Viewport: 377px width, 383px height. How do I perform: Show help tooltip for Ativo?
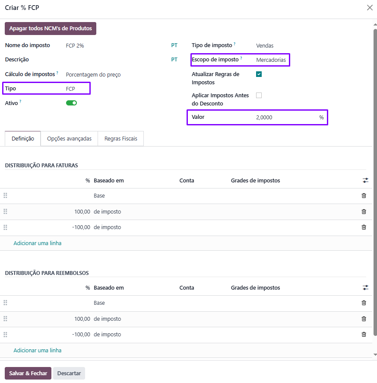(x=20, y=102)
